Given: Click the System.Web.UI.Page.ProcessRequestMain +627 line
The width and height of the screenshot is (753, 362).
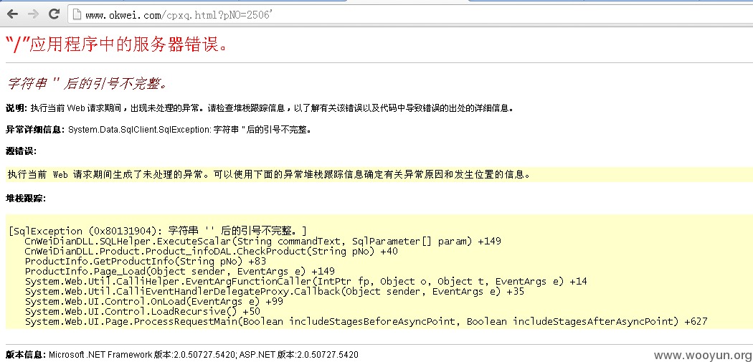Looking at the screenshot, I should (x=366, y=322).
